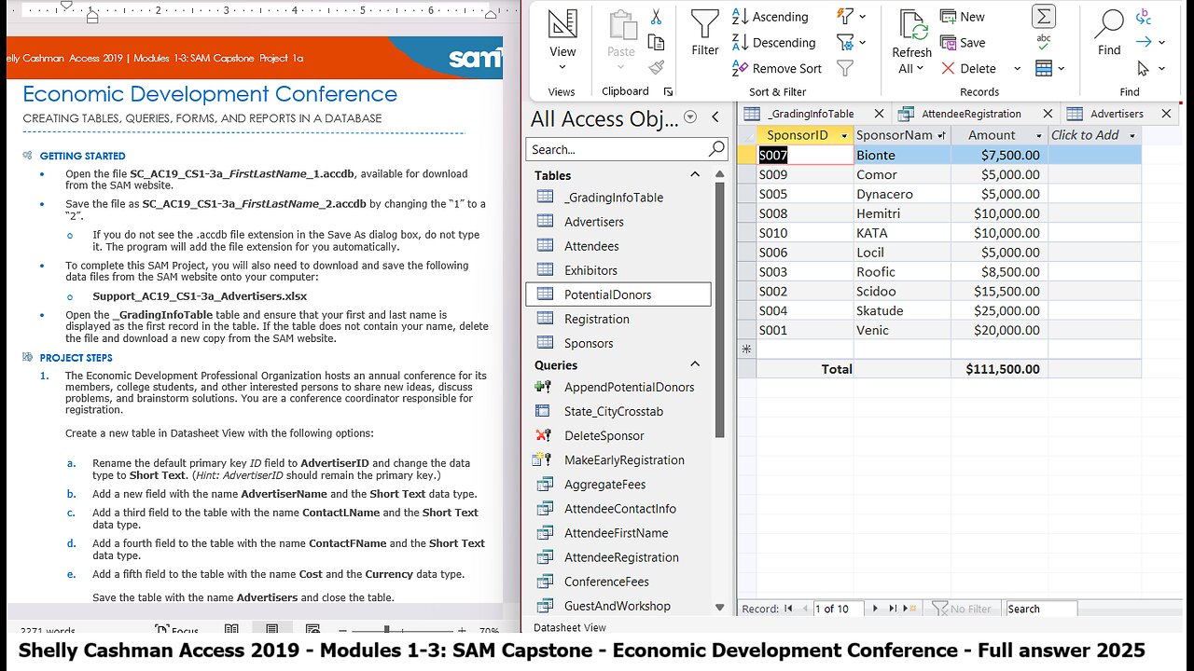
Task: Open the All Access Objects menu arrow
Action: pos(690,117)
